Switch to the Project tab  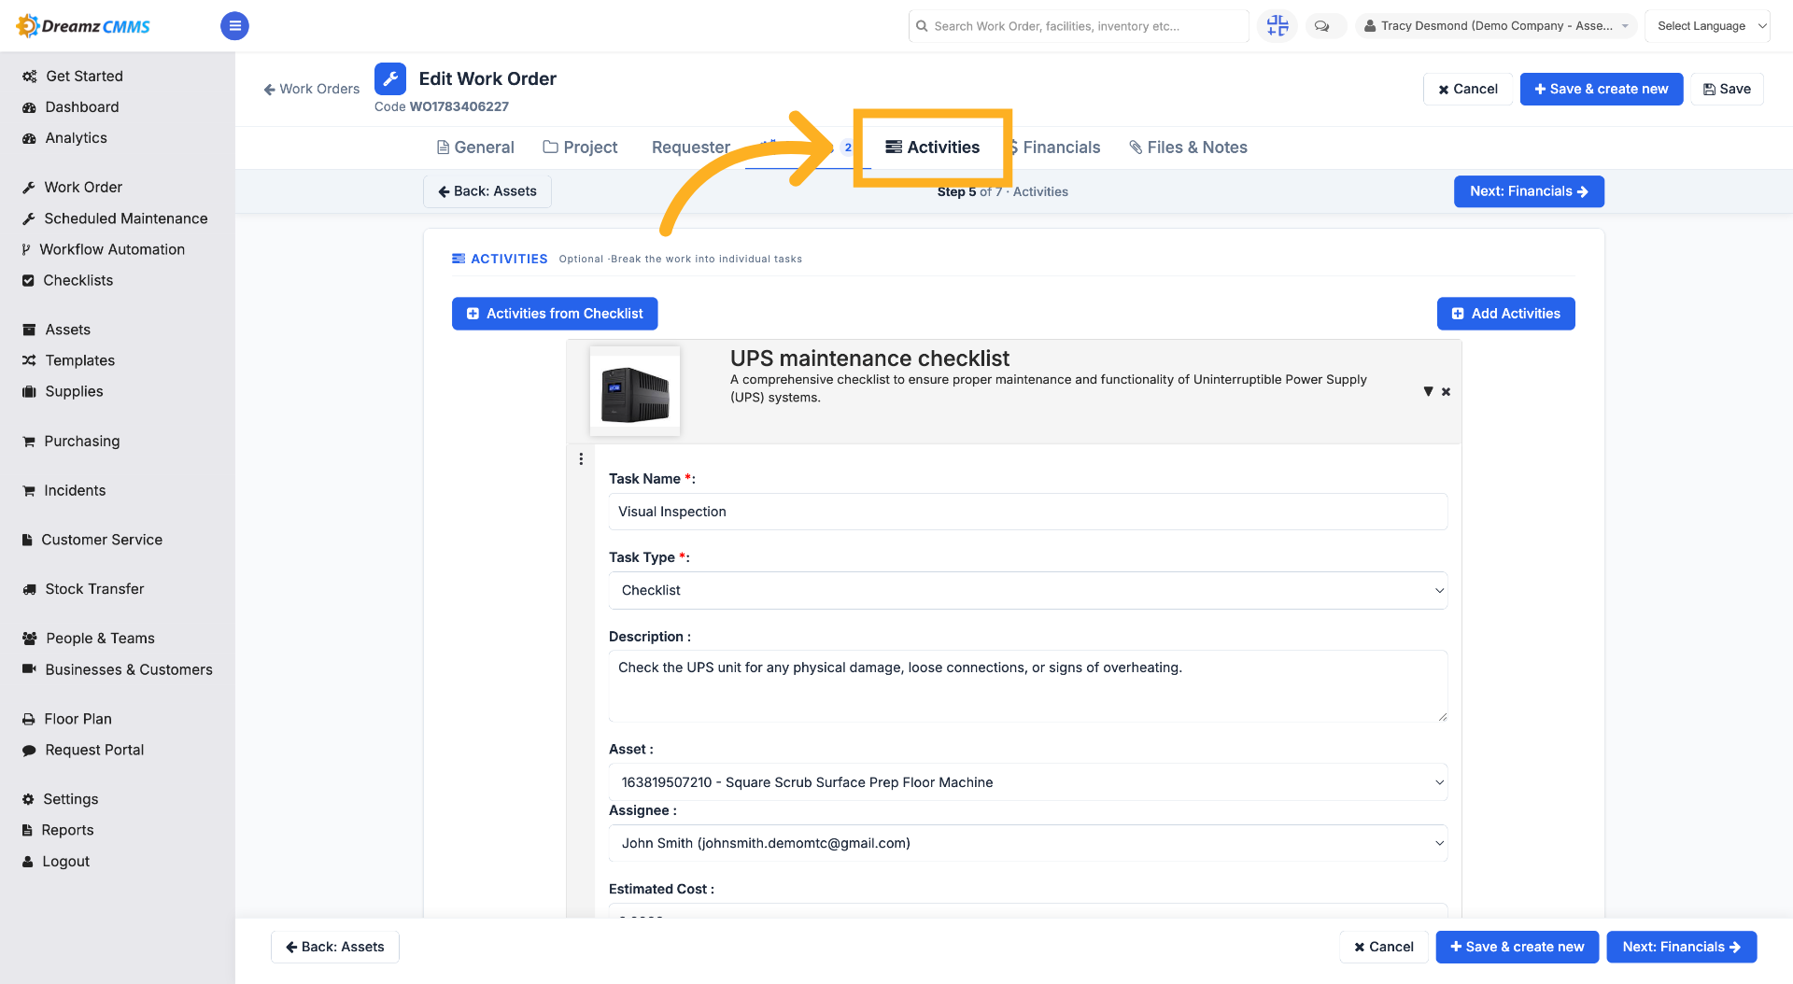pyautogui.click(x=581, y=148)
